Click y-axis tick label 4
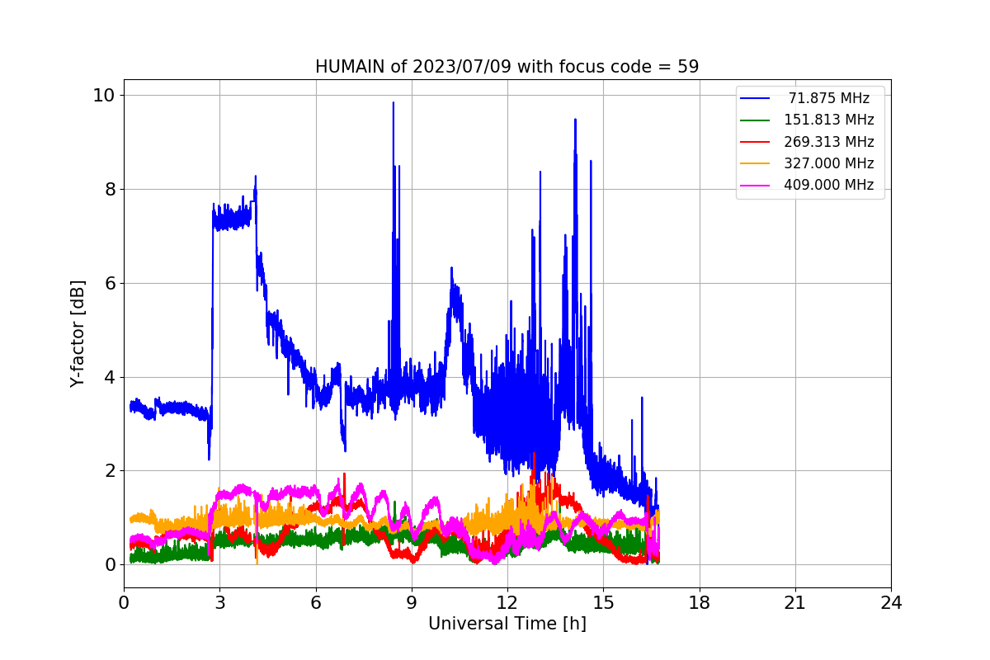The width and height of the screenshot is (990, 660). click(x=109, y=377)
